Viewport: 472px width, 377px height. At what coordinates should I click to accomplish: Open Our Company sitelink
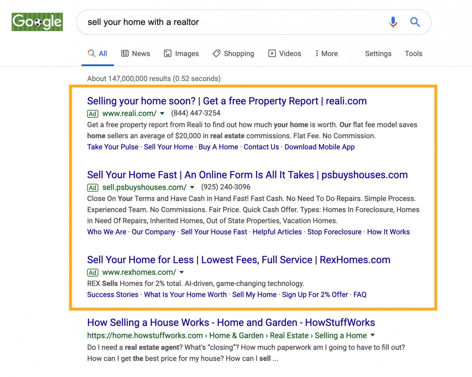click(x=153, y=232)
